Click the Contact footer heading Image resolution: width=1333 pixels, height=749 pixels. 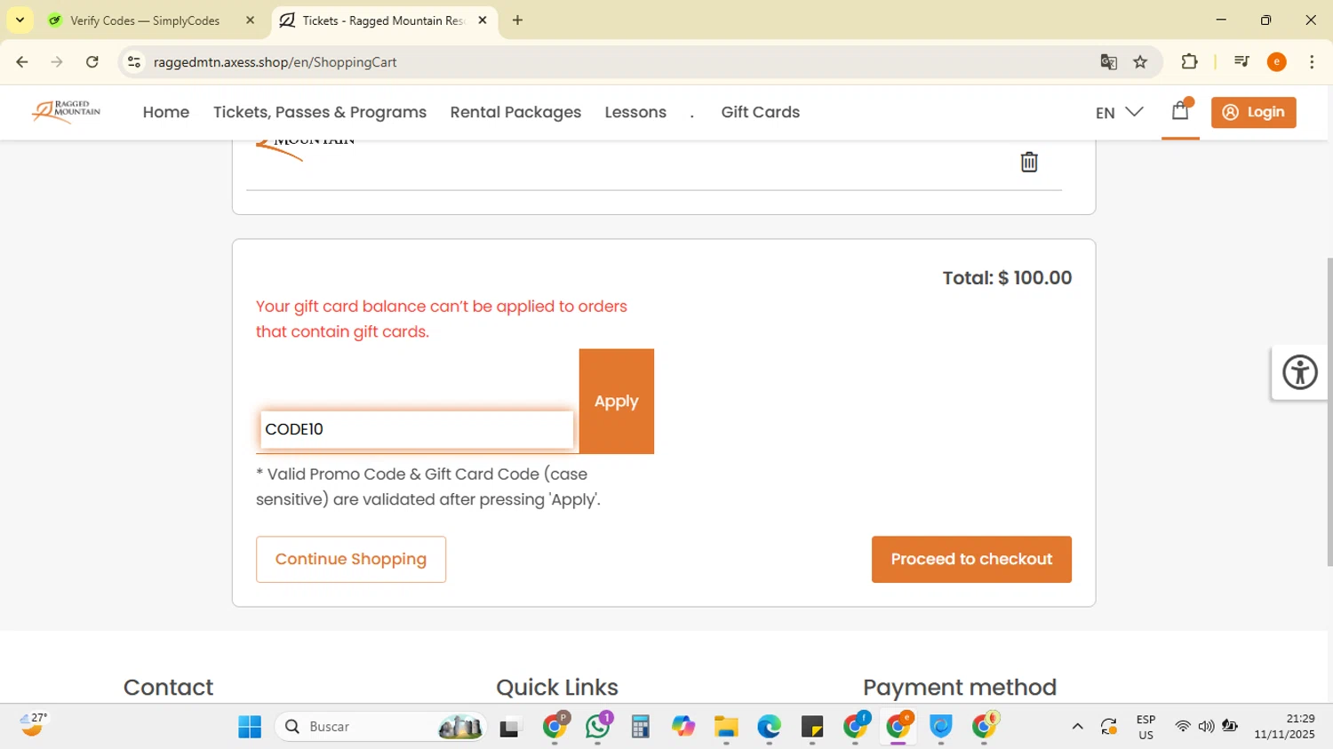pyautogui.click(x=168, y=688)
